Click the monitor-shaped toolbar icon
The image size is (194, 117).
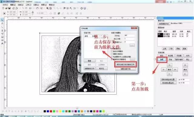(x=85, y=8)
